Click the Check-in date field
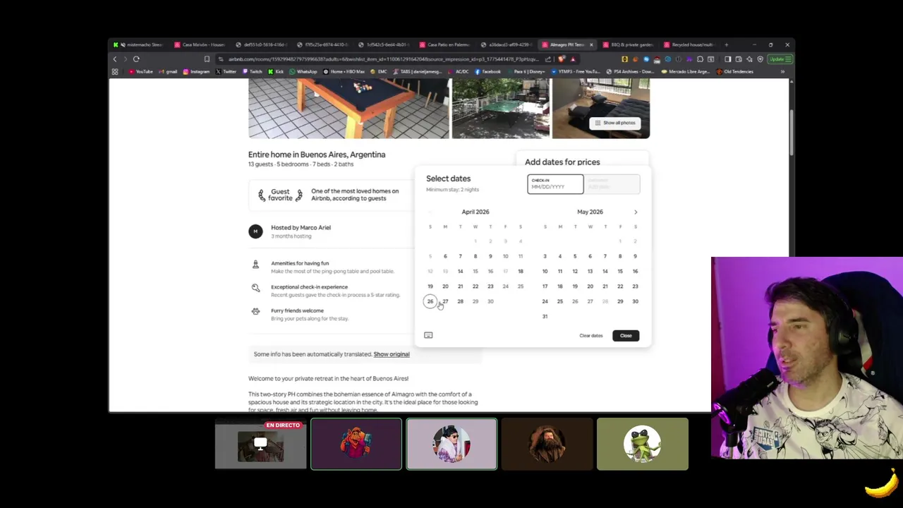Screen dimensions: 903x508 click(555, 184)
